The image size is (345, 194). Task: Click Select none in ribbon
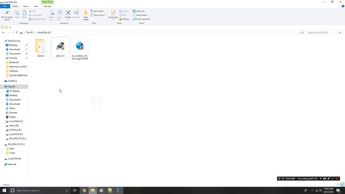tap(140, 15)
